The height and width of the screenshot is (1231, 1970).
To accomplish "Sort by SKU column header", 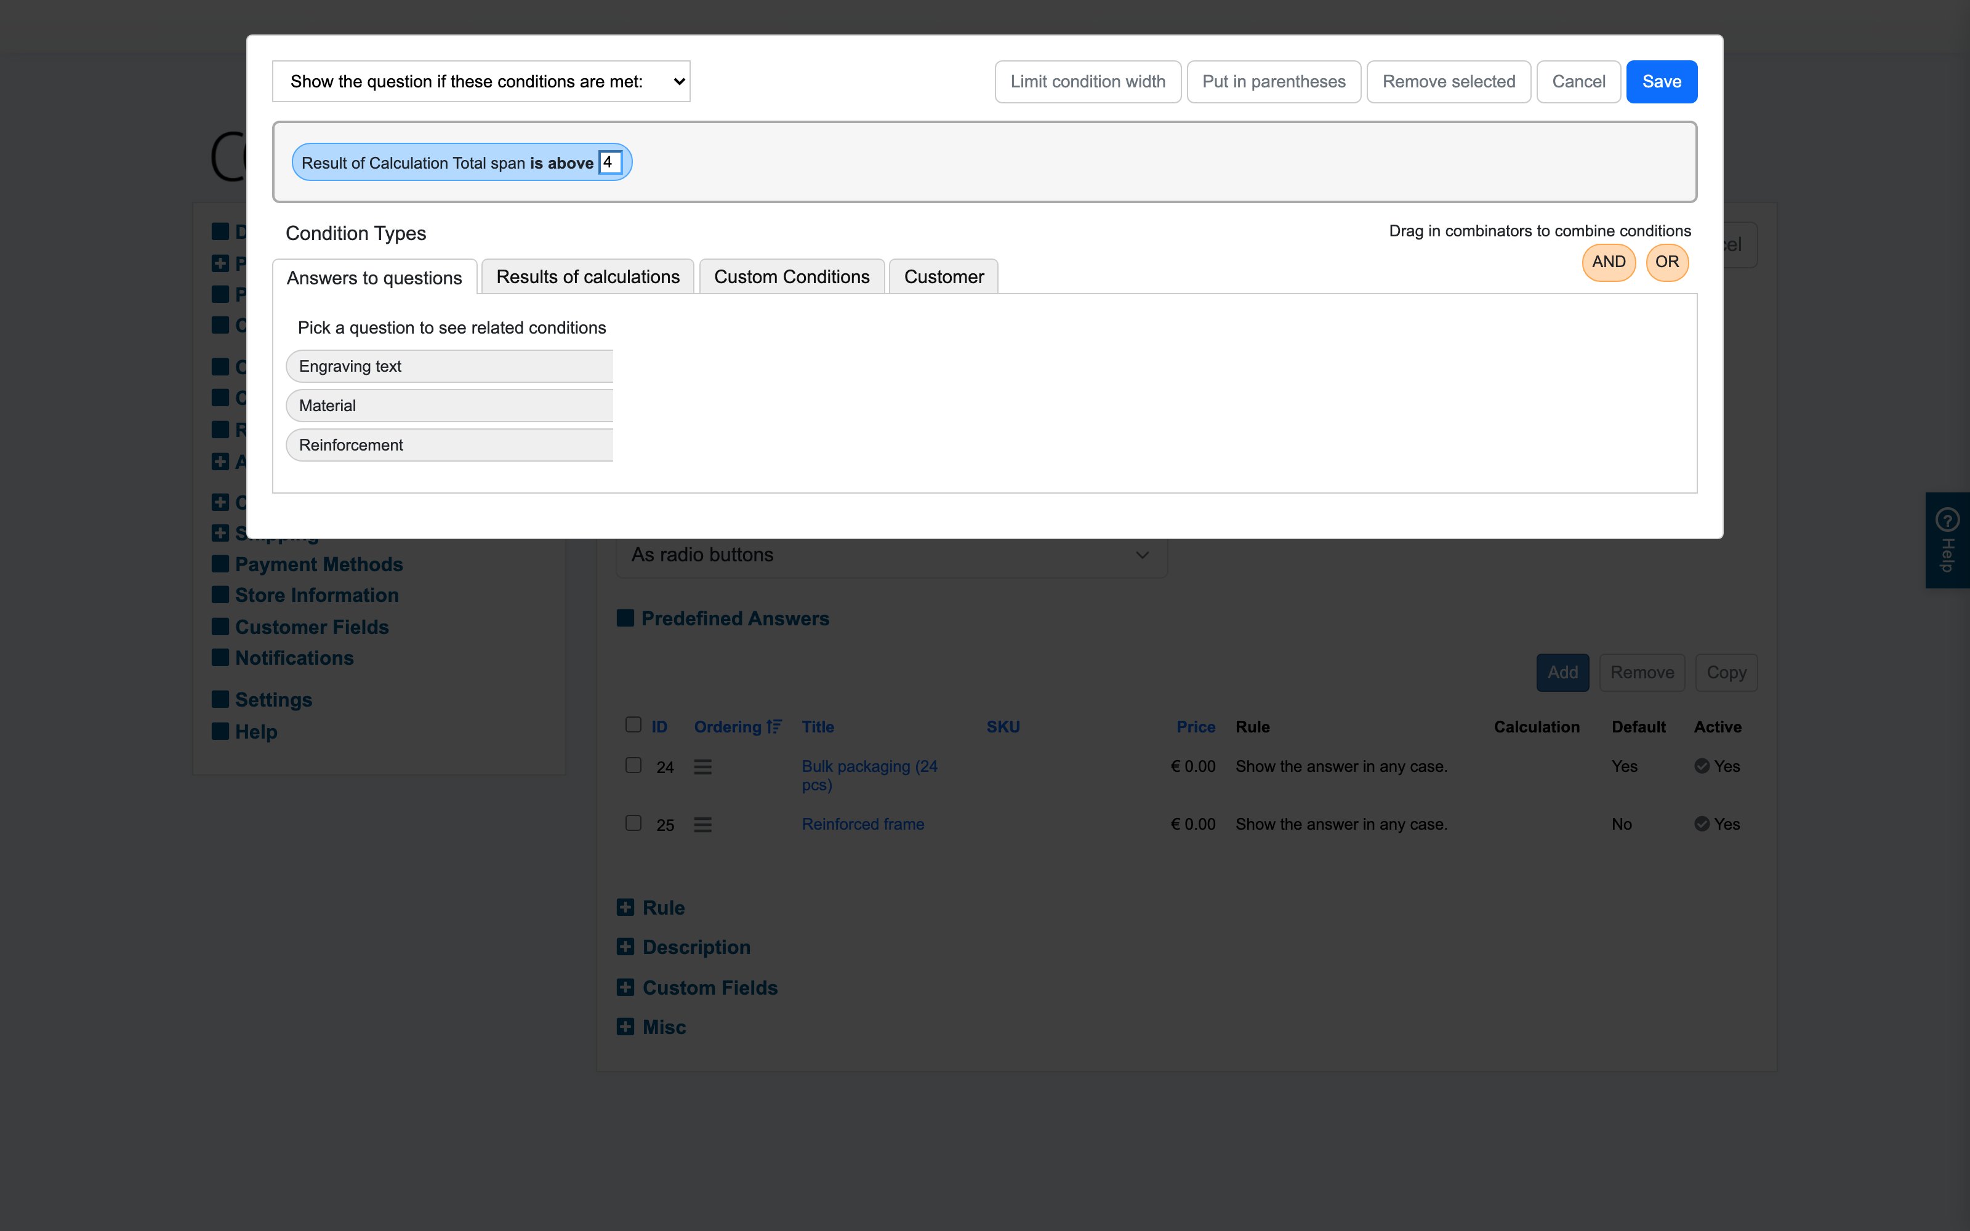I will pos(1003,727).
